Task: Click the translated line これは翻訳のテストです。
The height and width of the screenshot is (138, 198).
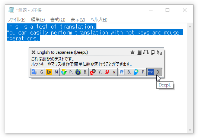Action: coord(52,59)
